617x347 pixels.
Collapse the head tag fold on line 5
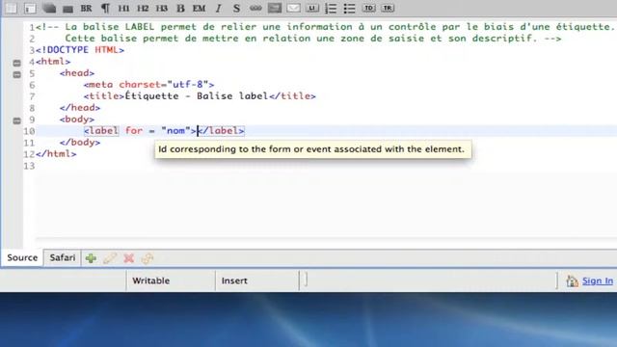click(x=16, y=74)
